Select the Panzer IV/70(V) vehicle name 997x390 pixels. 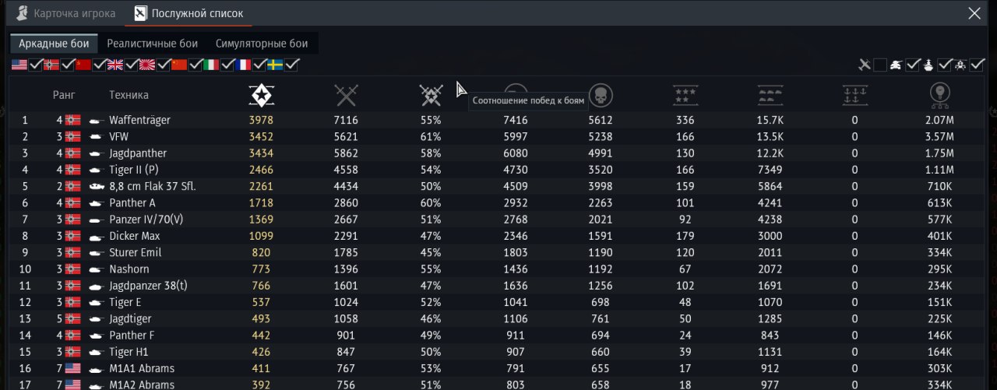pos(145,220)
